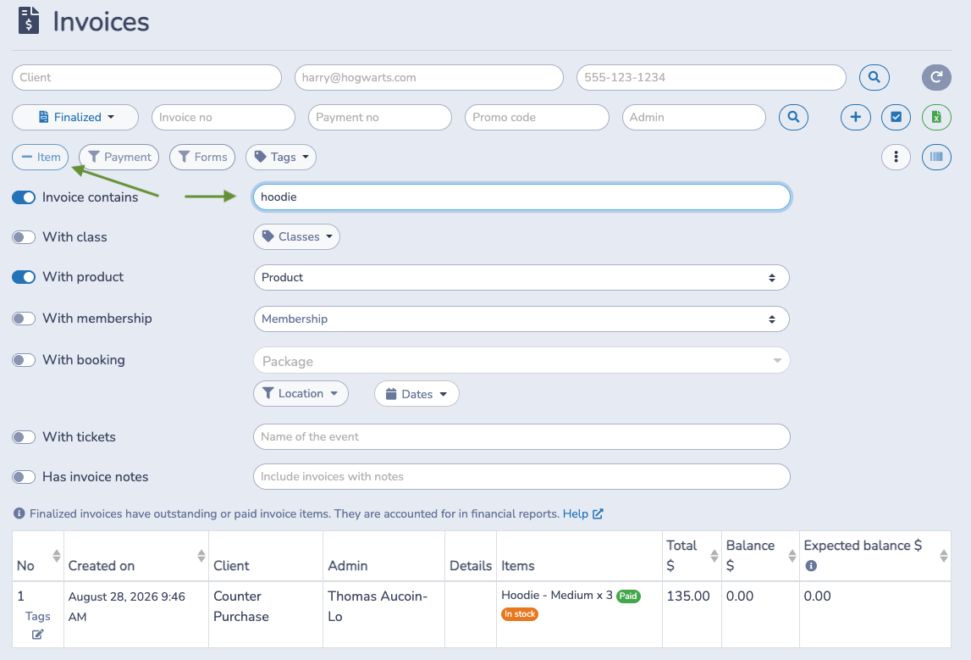The height and width of the screenshot is (660, 971).
Task: Open the Package dropdown
Action: [521, 361]
